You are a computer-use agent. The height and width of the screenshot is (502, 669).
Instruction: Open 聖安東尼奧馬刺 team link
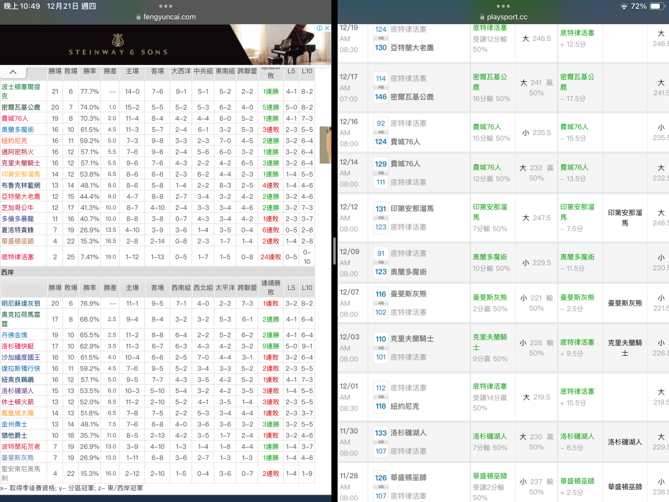(21, 473)
